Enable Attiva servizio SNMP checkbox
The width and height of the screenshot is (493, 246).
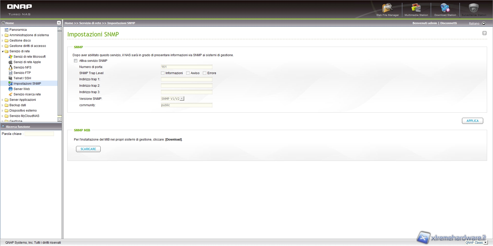click(75, 61)
